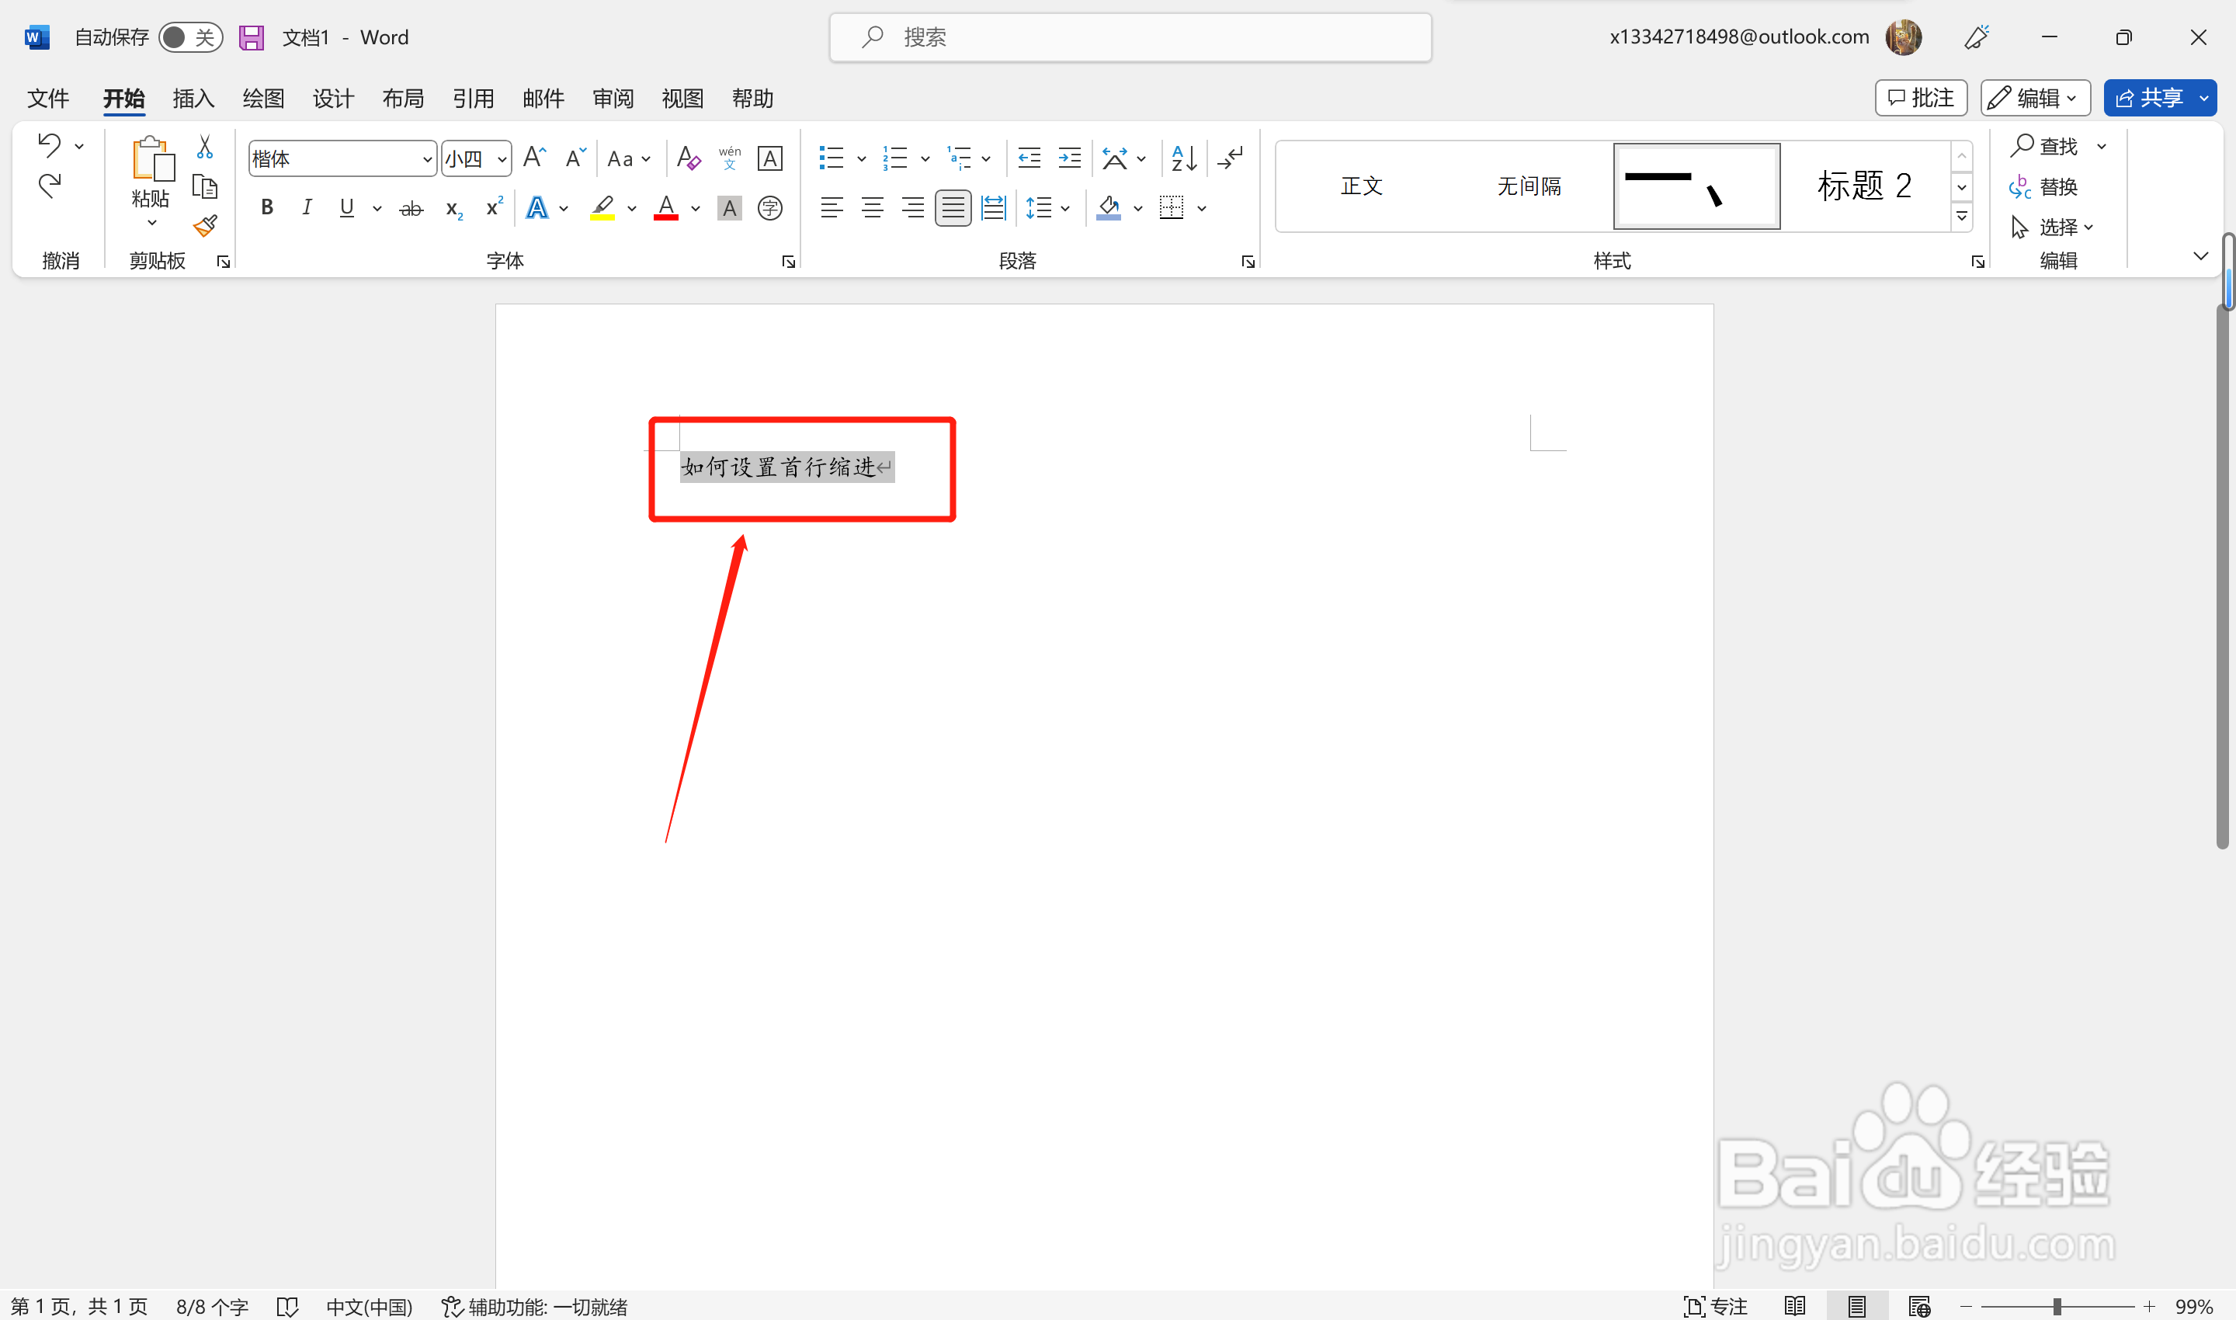Click the 编辑 mode button

coord(2035,98)
